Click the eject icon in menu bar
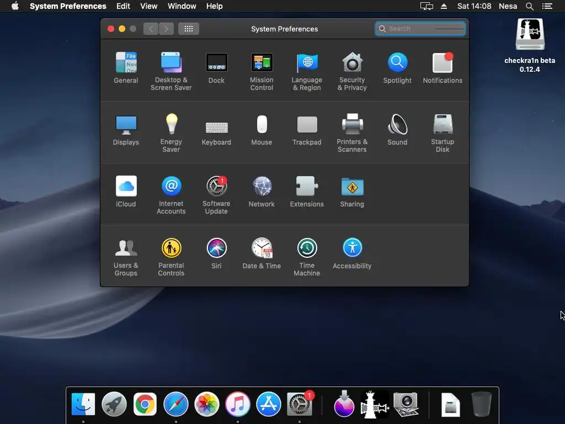 tap(444, 6)
